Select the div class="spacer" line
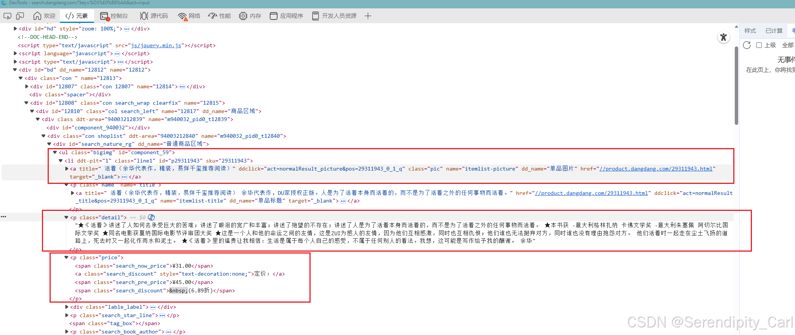 [70, 94]
